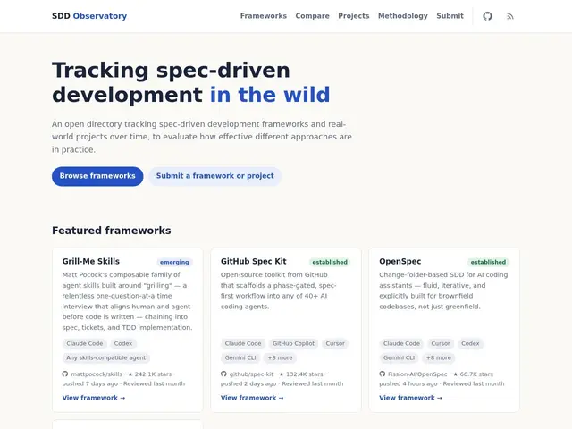This screenshot has height=429, width=572.
Task: Select Claude Code tag in OpenSpec card
Action: coord(401,343)
